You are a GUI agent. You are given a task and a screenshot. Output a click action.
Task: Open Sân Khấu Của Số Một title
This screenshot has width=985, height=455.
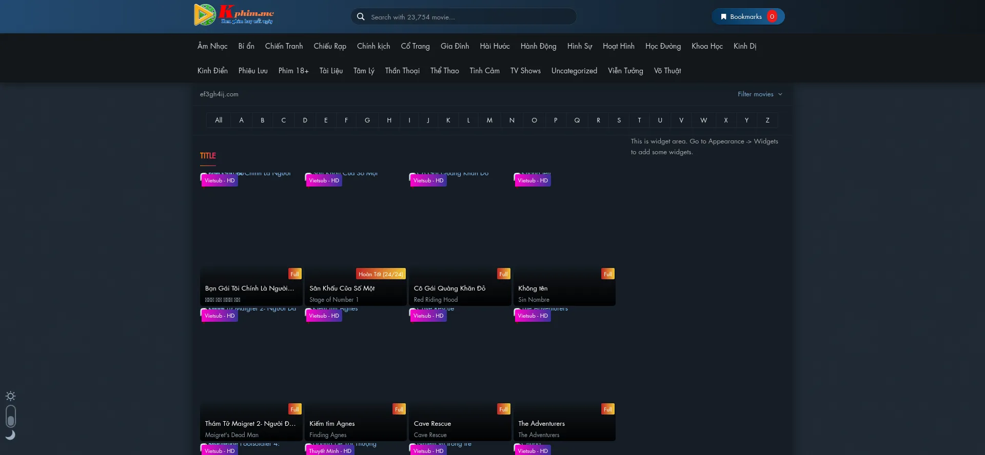pos(342,288)
